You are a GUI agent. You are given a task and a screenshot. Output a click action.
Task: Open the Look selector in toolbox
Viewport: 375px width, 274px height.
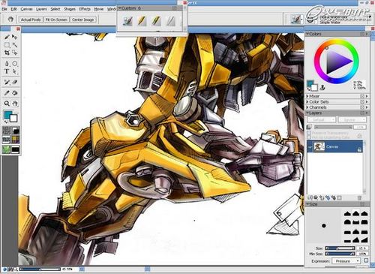coord(6,149)
